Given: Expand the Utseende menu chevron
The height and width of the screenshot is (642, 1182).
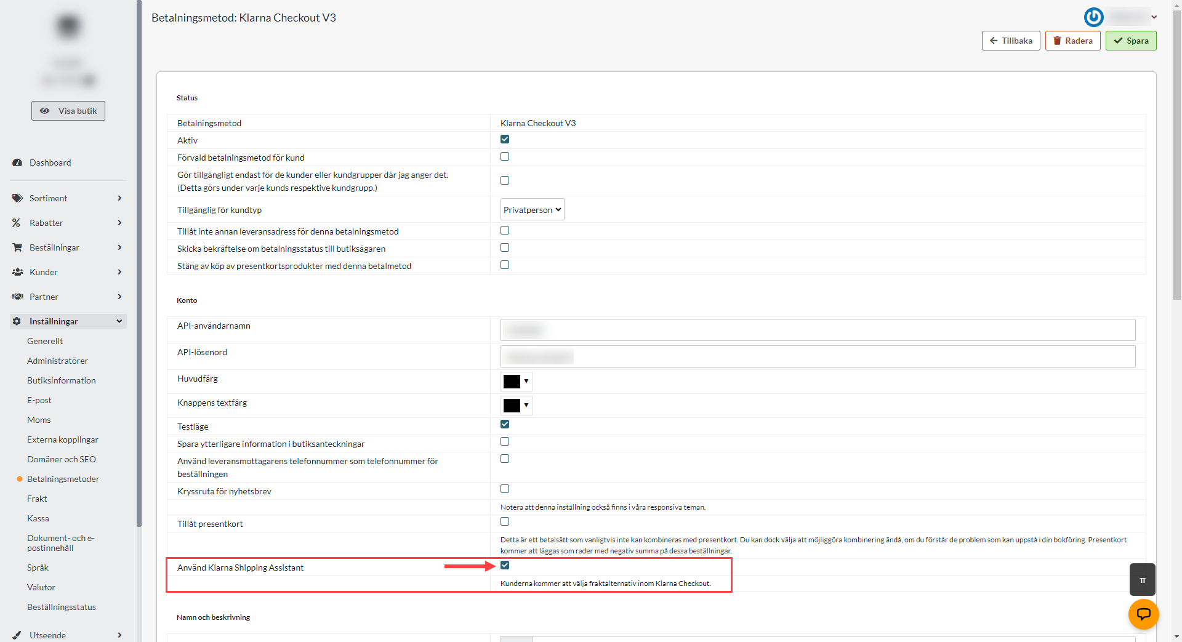Looking at the screenshot, I should coord(119,635).
